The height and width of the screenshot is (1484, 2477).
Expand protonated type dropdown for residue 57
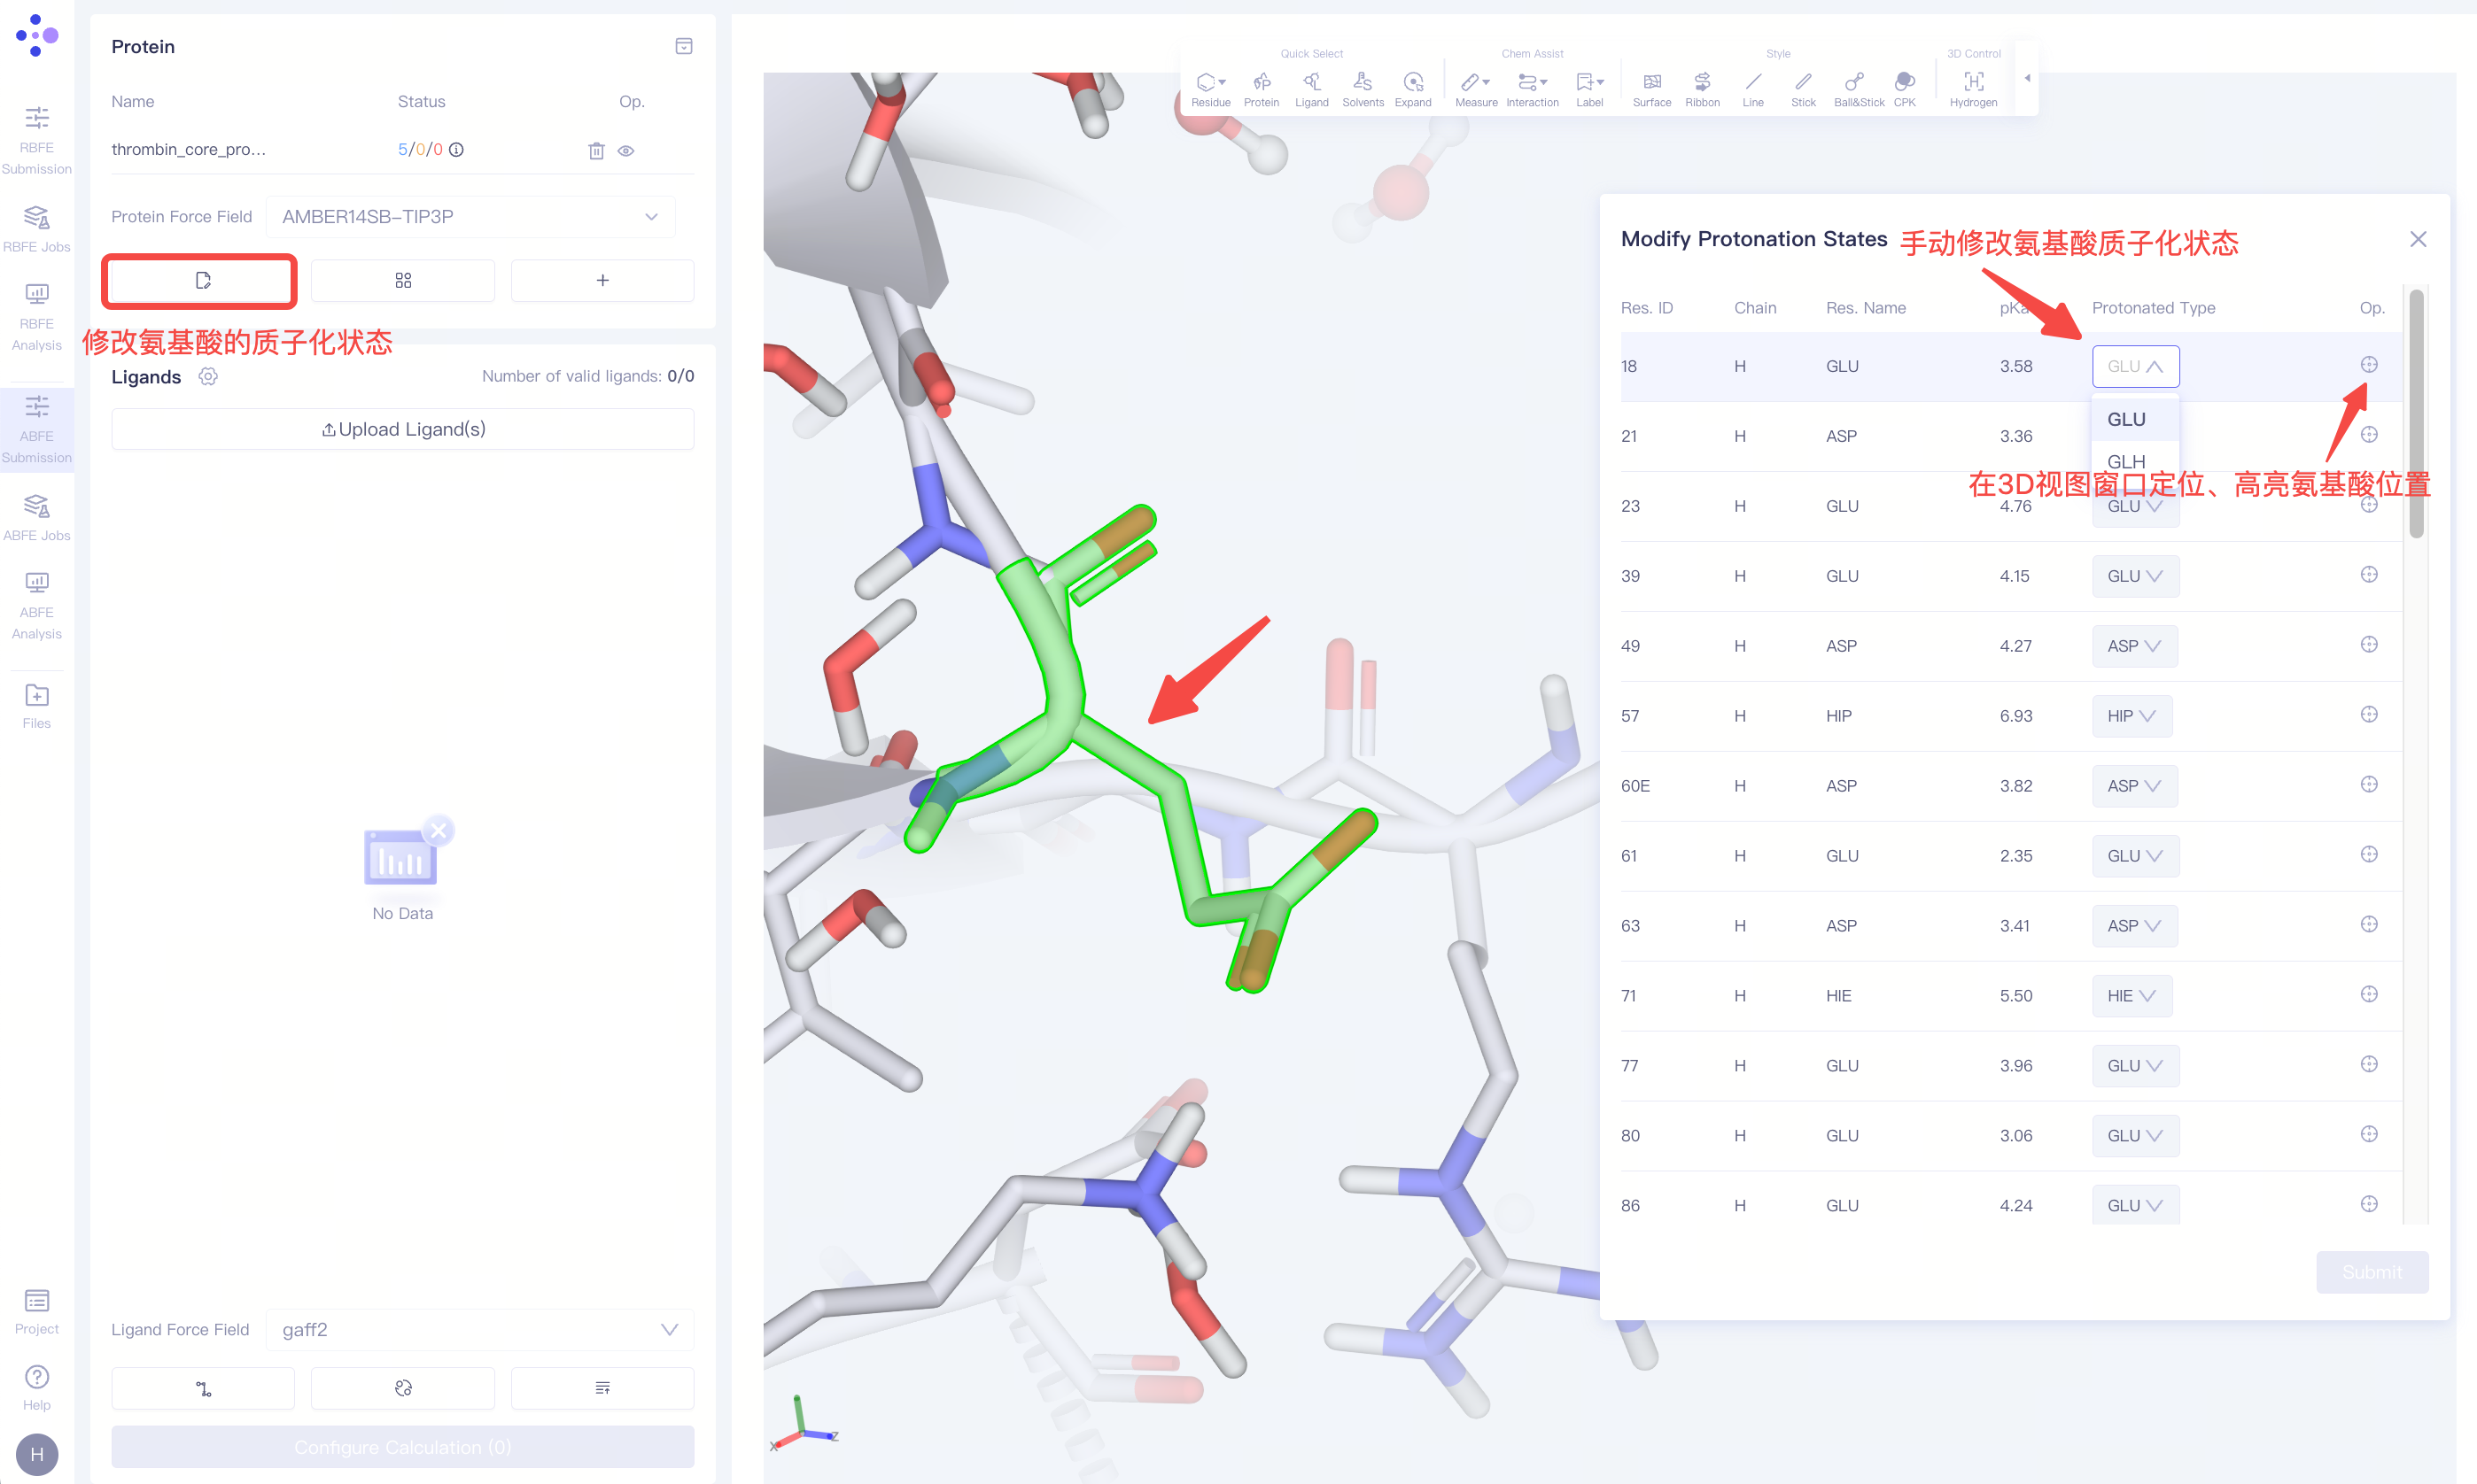coord(2131,716)
